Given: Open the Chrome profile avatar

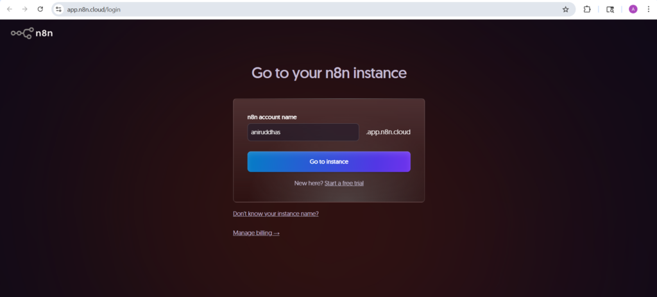Looking at the screenshot, I should pyautogui.click(x=633, y=9).
